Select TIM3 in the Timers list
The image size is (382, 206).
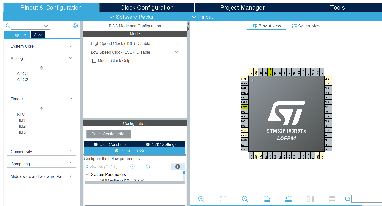tap(21, 132)
